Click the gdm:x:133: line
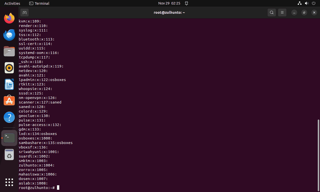 tap(30, 129)
